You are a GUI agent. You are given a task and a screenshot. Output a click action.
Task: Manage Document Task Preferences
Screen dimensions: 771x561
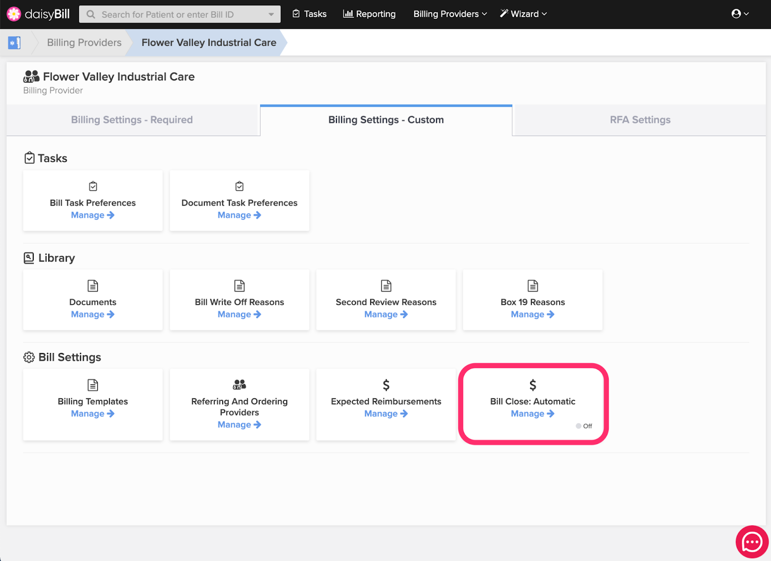pyautogui.click(x=239, y=215)
